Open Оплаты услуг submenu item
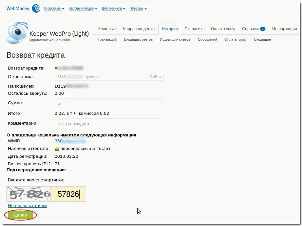 236,40
